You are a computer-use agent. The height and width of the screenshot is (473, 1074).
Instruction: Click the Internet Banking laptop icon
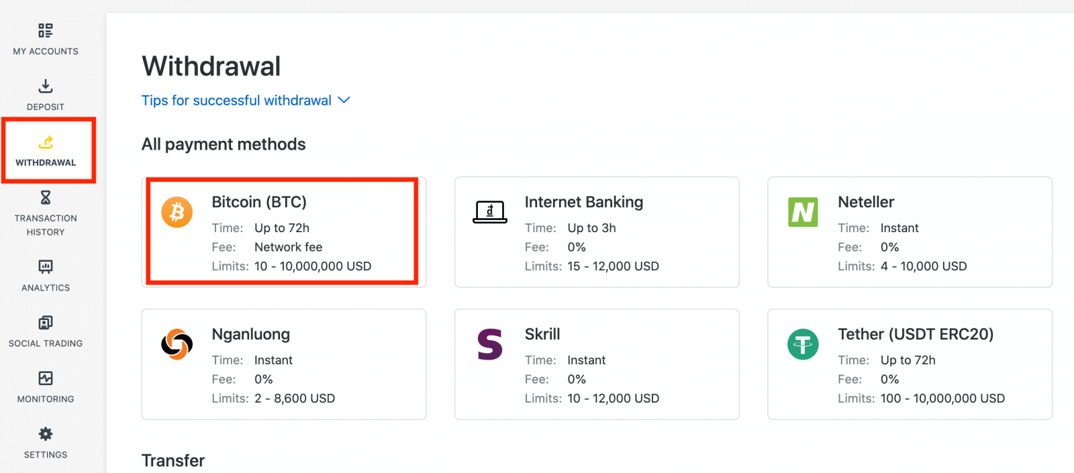pos(489,211)
